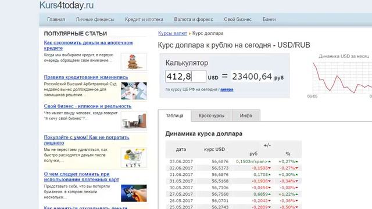Click the 56,5373 rate value
372x209 pixels.
point(220,168)
